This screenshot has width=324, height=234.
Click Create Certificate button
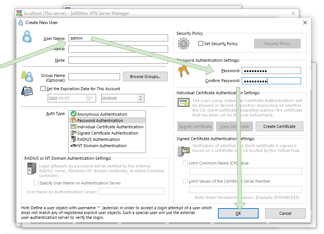(x=279, y=126)
